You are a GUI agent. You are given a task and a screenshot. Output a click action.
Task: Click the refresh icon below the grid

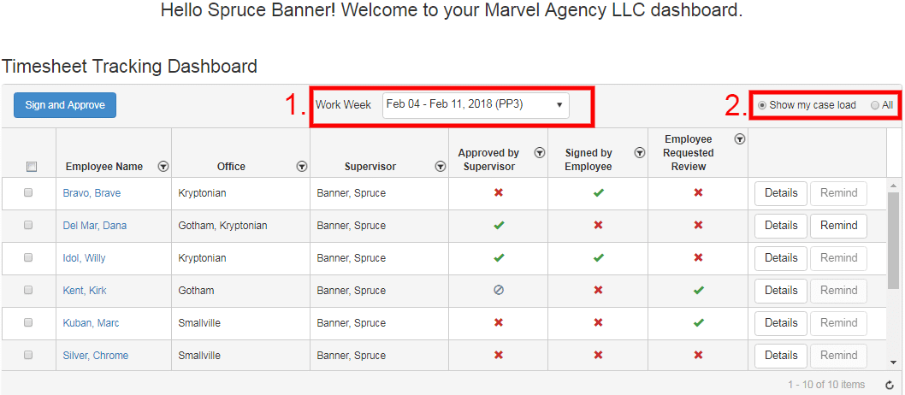click(x=890, y=386)
